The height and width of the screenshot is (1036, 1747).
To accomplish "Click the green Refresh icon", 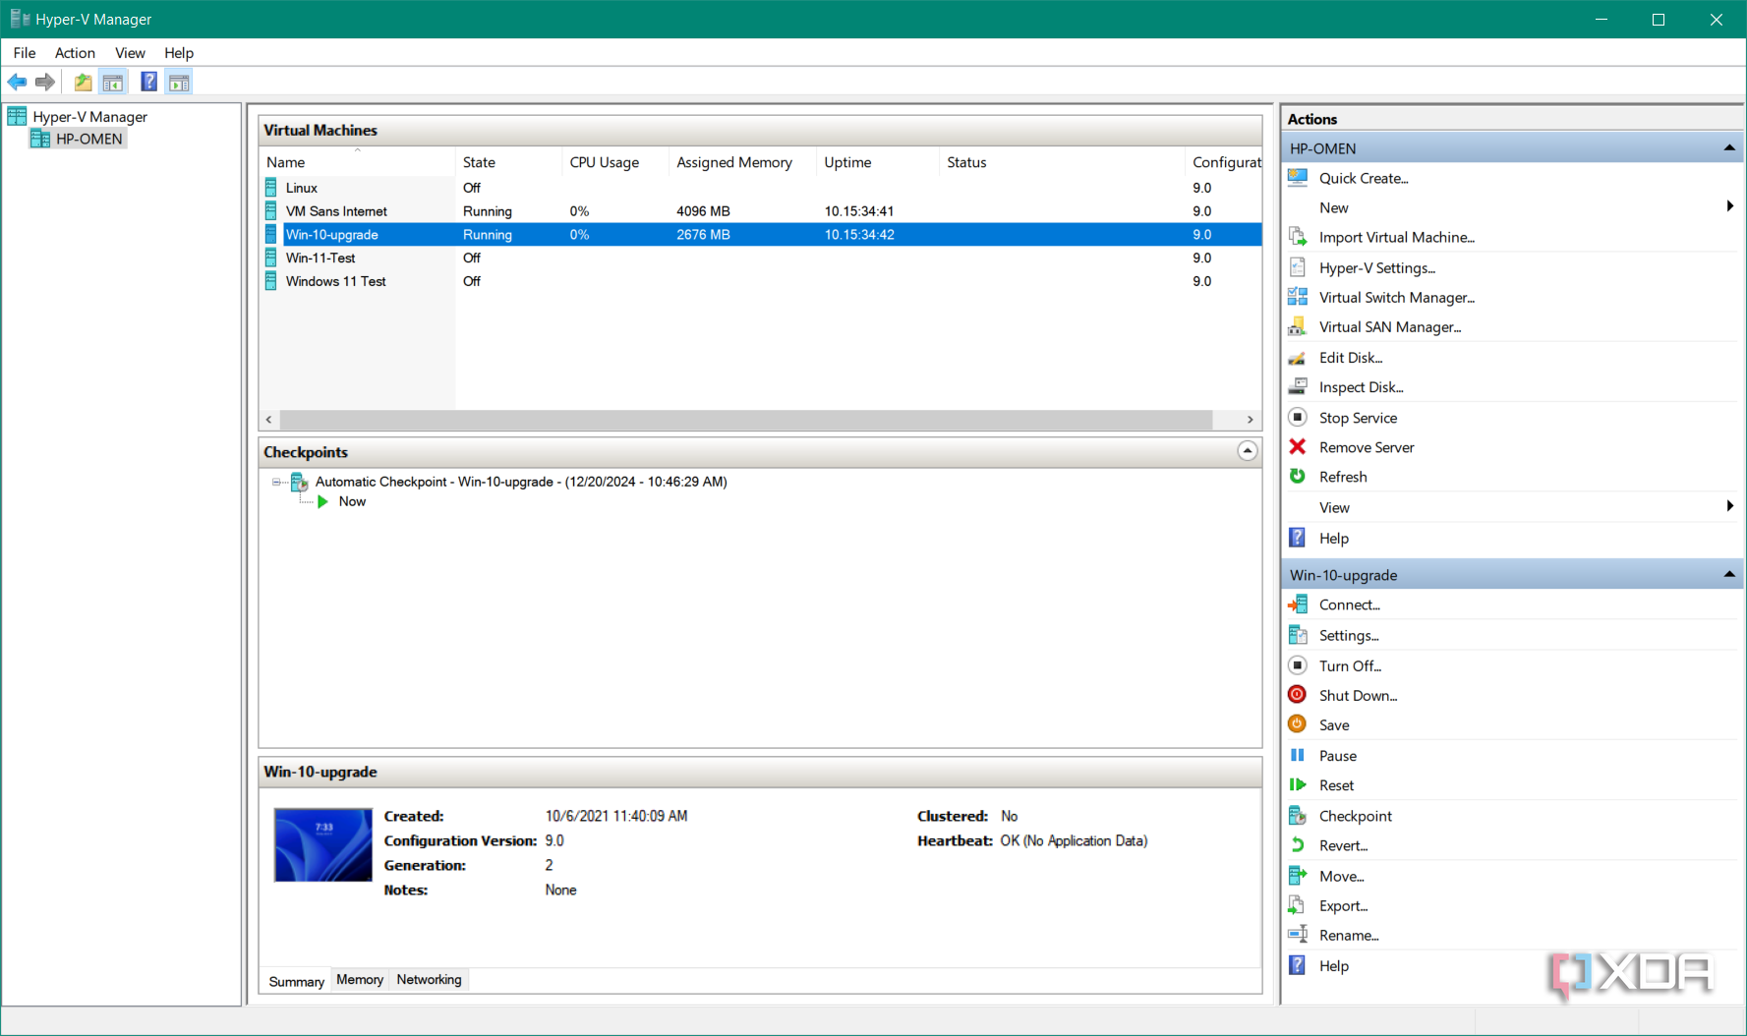I will [1298, 477].
